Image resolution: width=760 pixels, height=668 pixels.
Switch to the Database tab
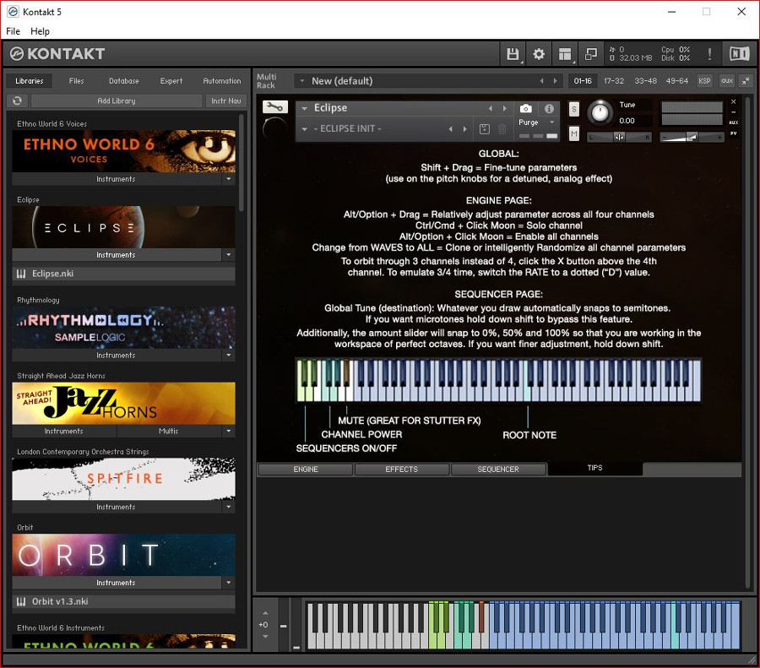tap(123, 81)
